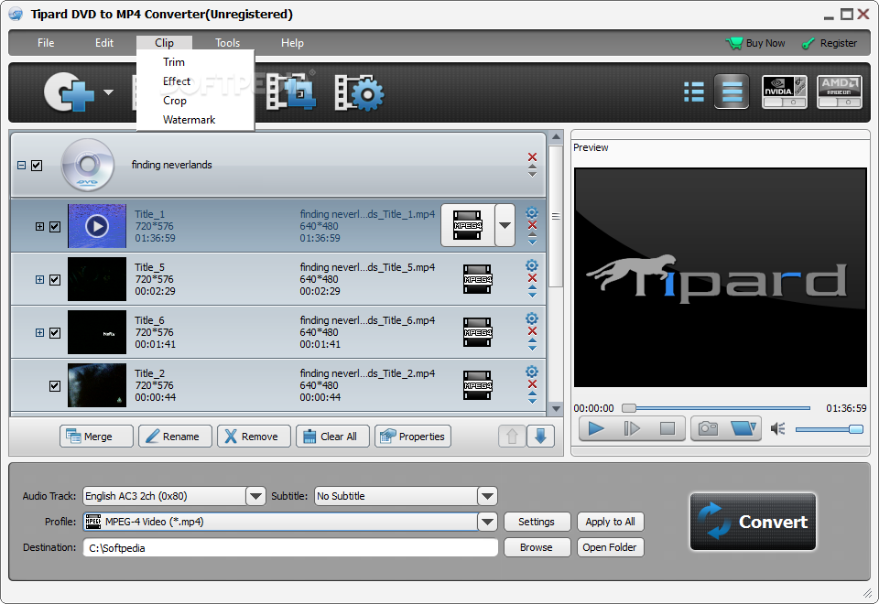Open settings gear for Title_1
Image resolution: width=879 pixels, height=604 pixels.
532,212
